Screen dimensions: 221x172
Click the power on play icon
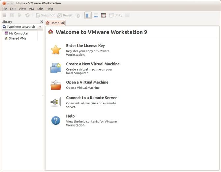20,15
